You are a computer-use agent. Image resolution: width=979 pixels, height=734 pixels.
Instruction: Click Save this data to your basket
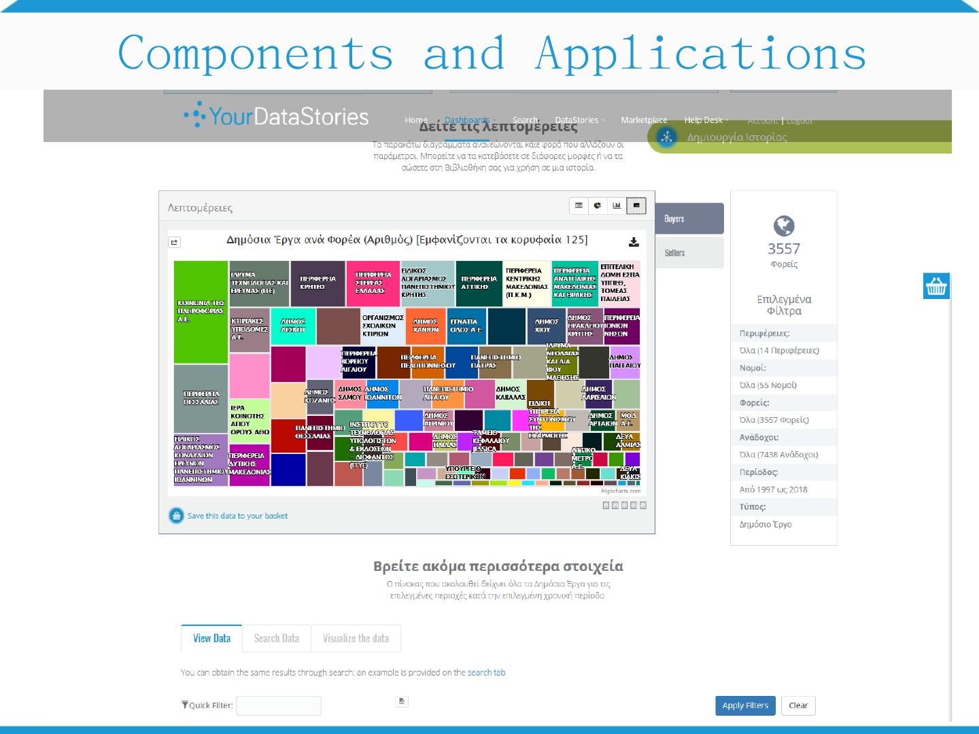[237, 516]
